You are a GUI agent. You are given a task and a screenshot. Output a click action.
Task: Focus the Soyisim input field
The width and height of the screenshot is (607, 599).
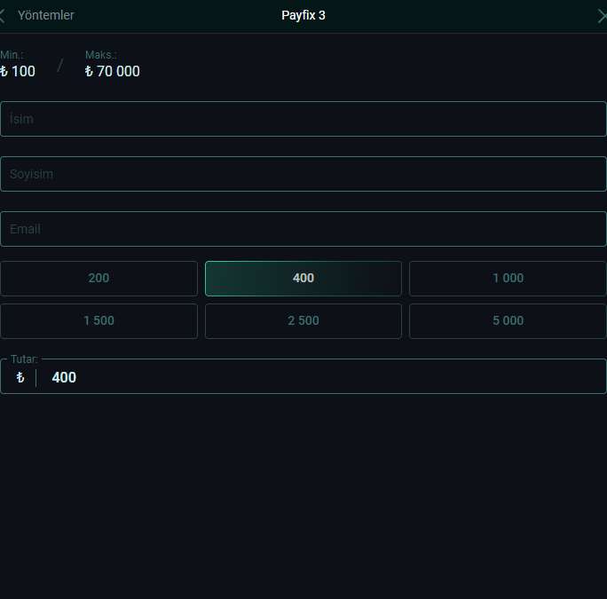point(303,174)
